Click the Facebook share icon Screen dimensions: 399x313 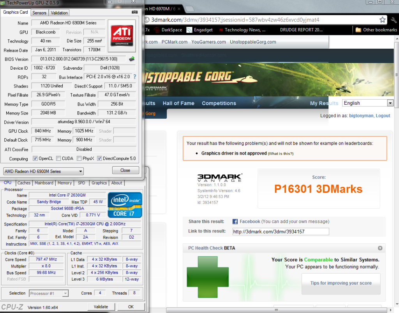point(235,222)
